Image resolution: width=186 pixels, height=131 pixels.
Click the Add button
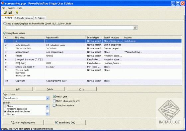(18, 89)
